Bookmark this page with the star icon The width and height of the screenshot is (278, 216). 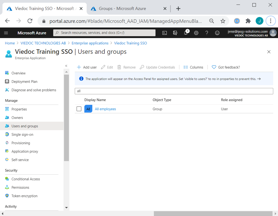[x=223, y=21]
